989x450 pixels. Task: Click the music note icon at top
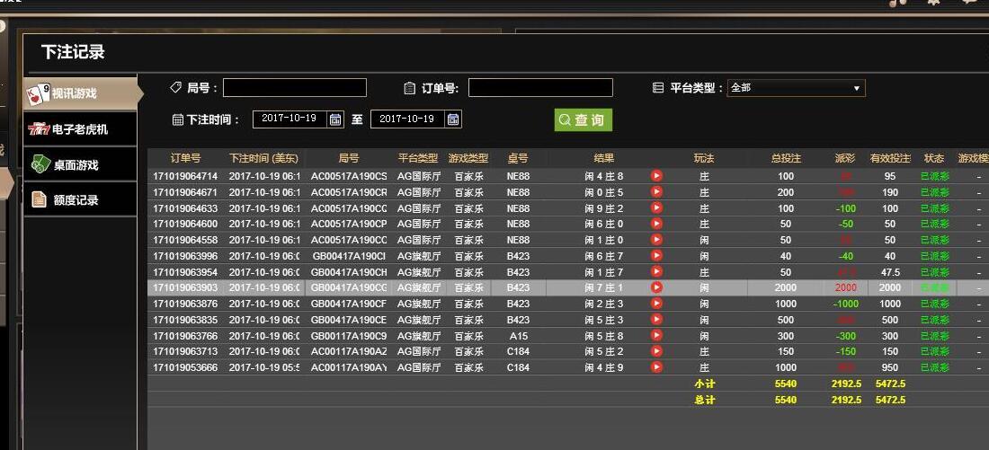pyautogui.click(x=896, y=4)
